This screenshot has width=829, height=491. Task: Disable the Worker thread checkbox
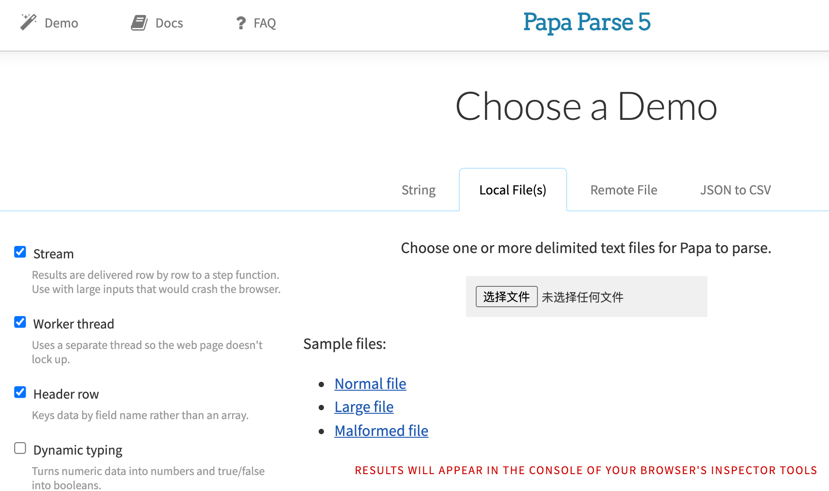[20, 322]
